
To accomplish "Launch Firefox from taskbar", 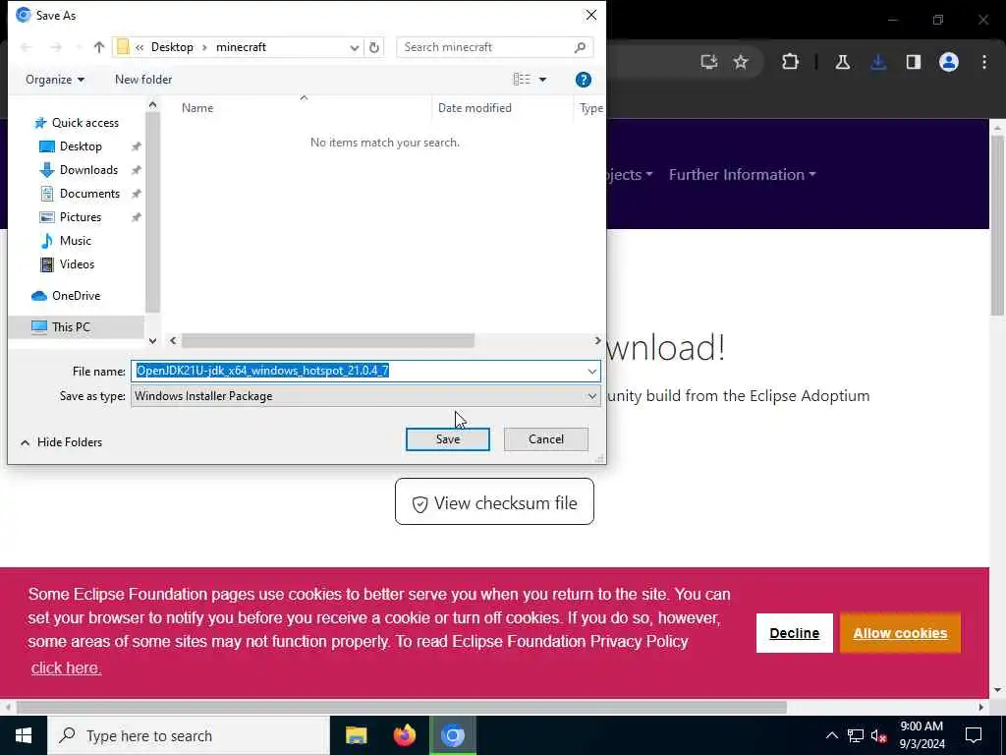I will pyautogui.click(x=404, y=735).
